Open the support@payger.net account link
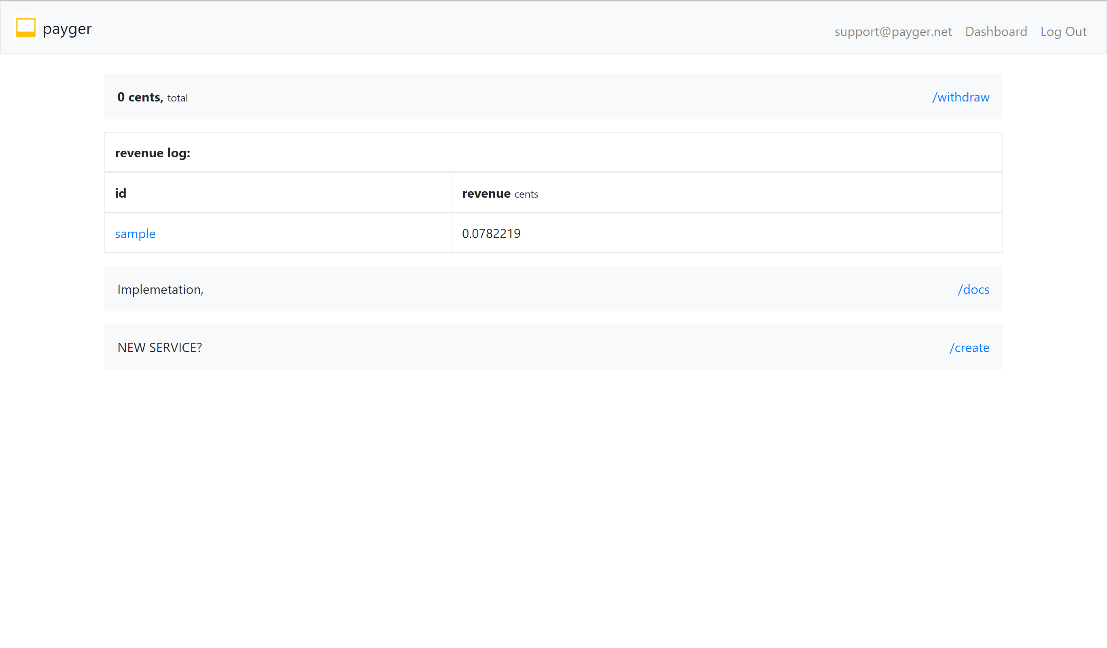This screenshot has width=1107, height=648. pos(893,32)
